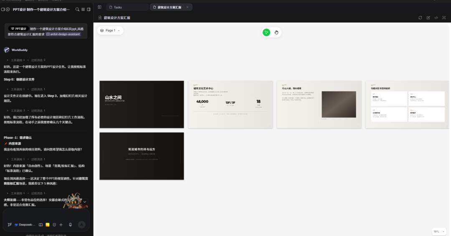The width and height of the screenshot is (451, 236).
Task: Open the 引山入城 slide thumbnail
Action: [319, 104]
